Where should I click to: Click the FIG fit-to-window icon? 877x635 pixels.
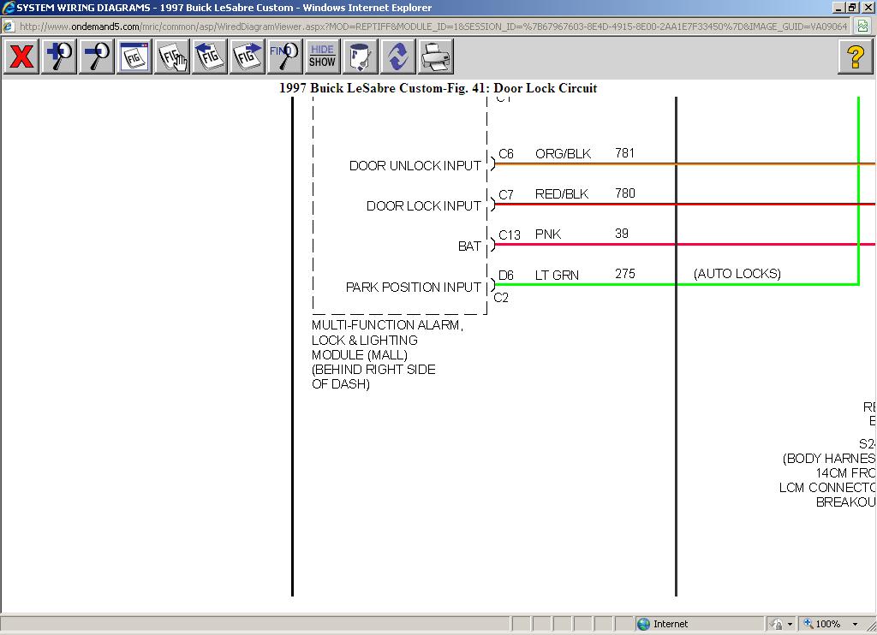(134, 56)
